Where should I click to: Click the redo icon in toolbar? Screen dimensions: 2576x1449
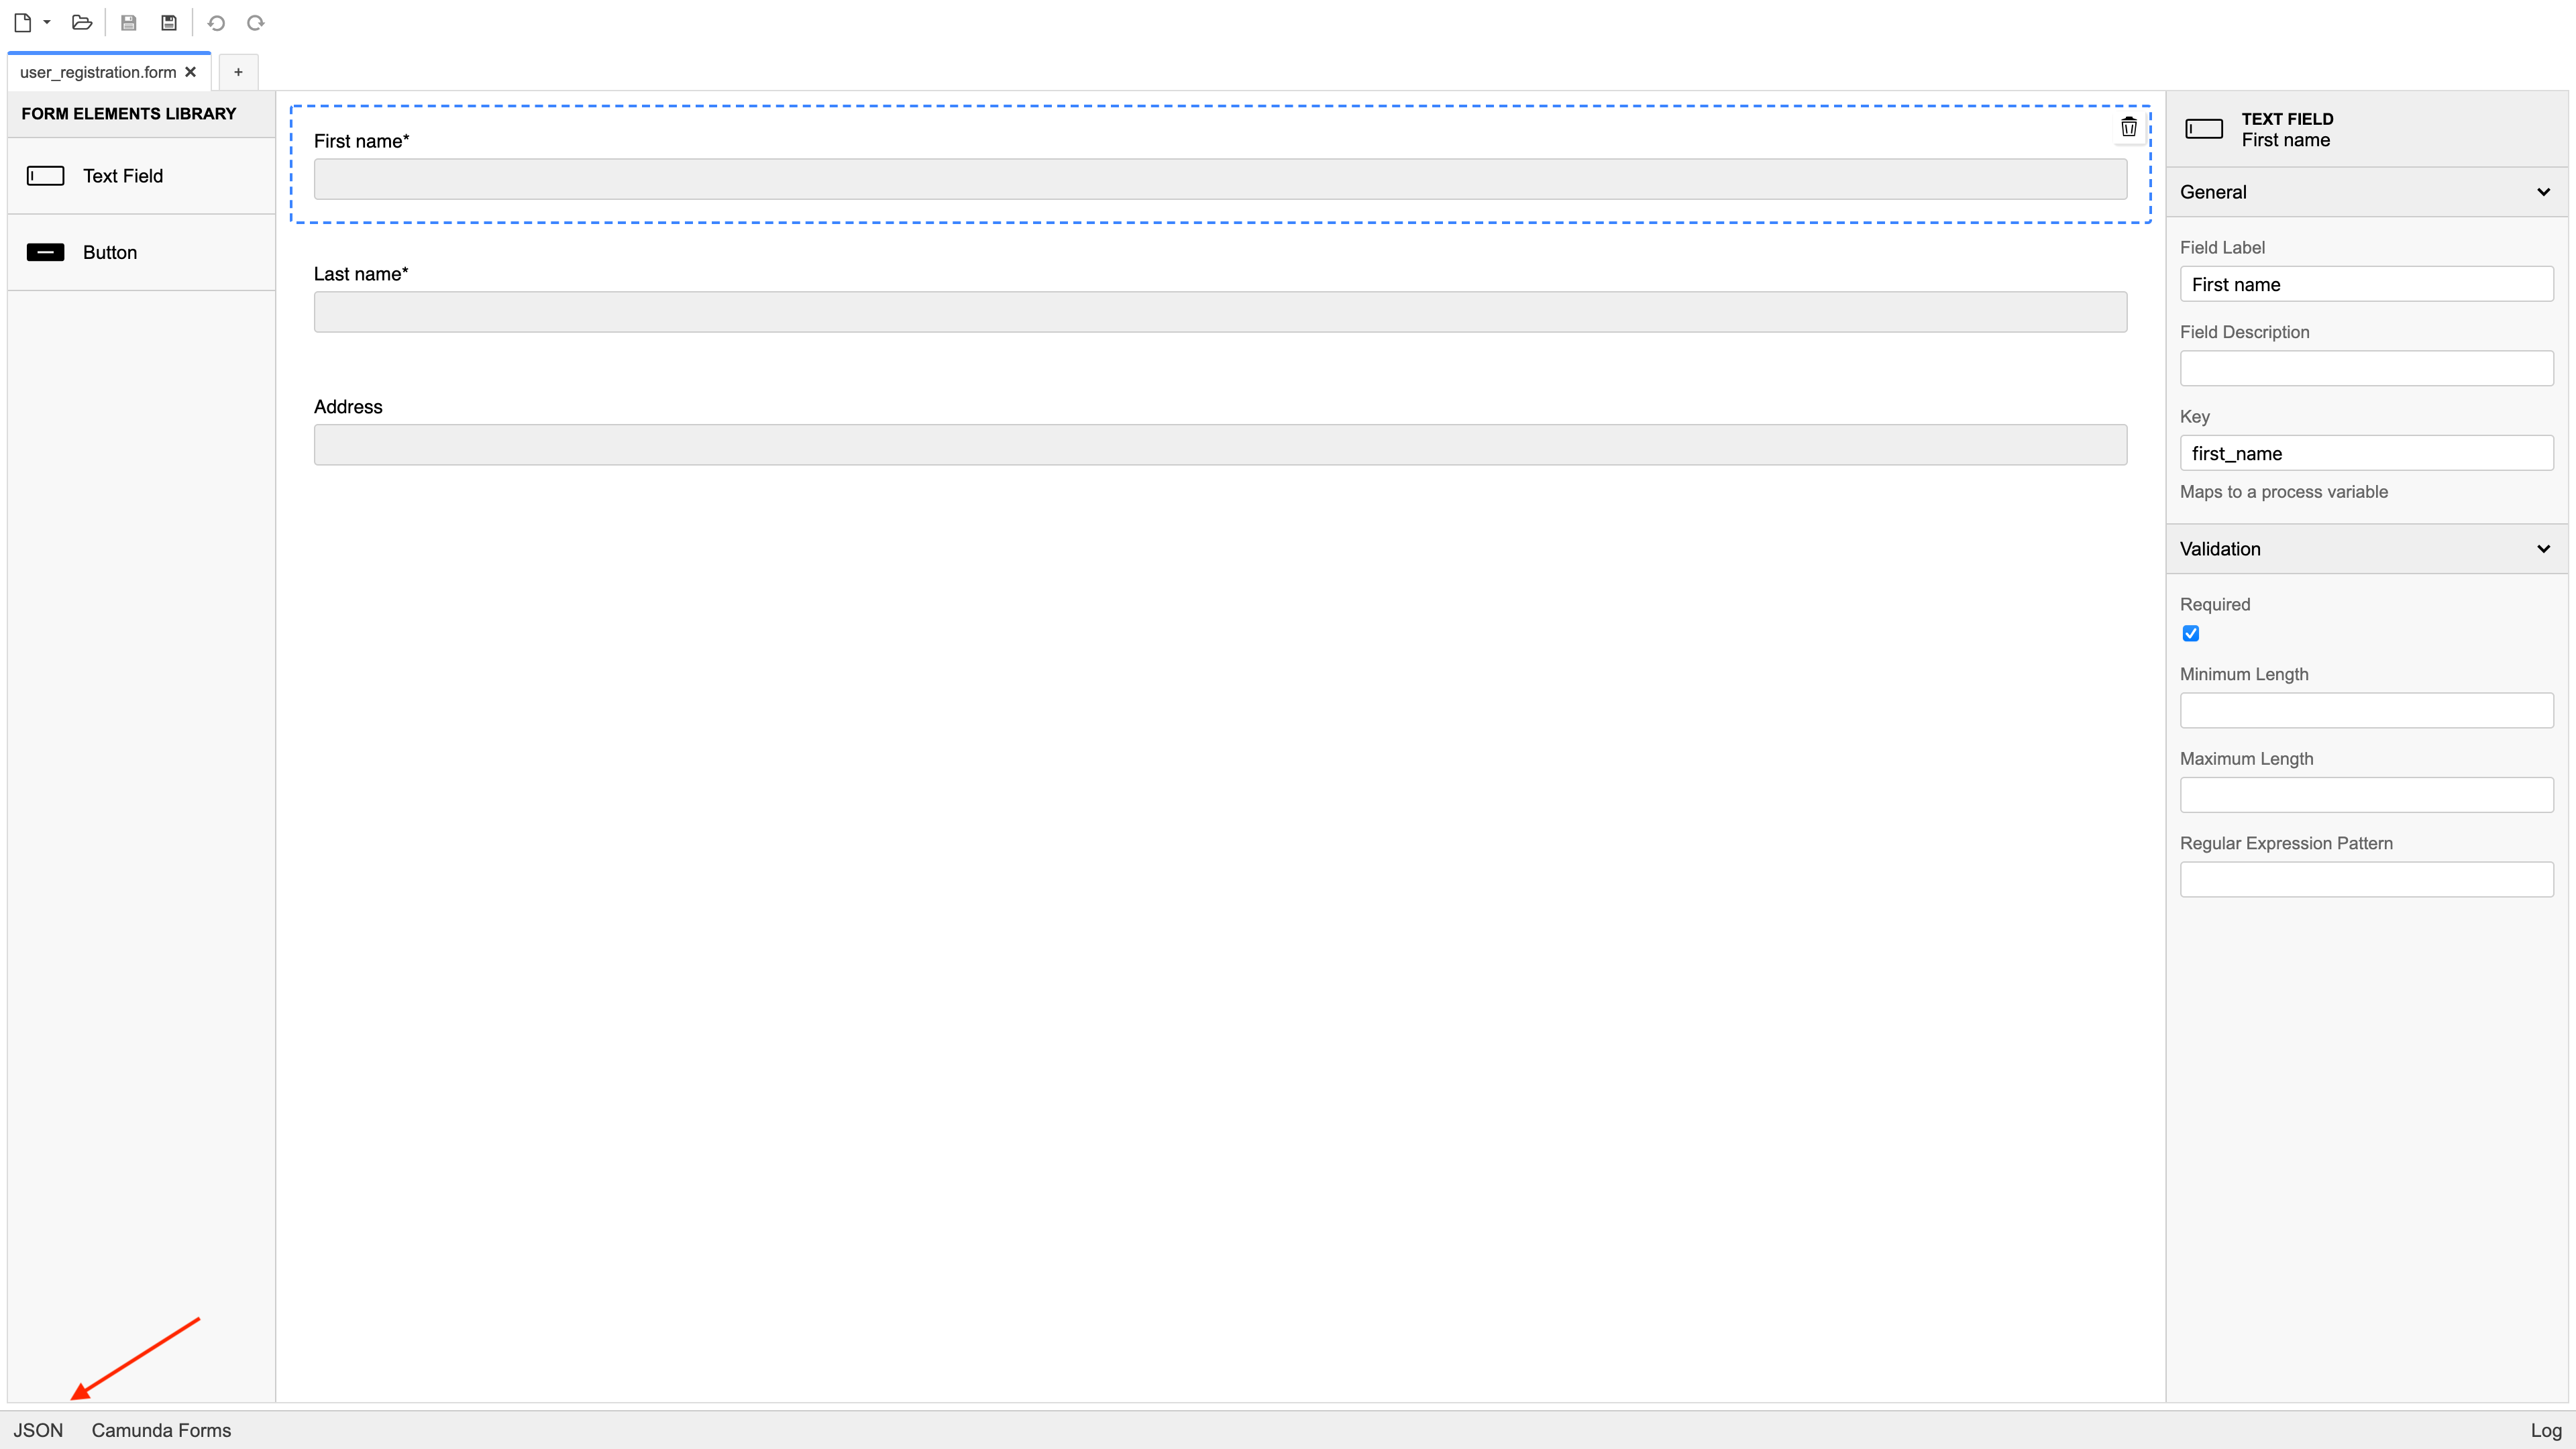tap(255, 23)
